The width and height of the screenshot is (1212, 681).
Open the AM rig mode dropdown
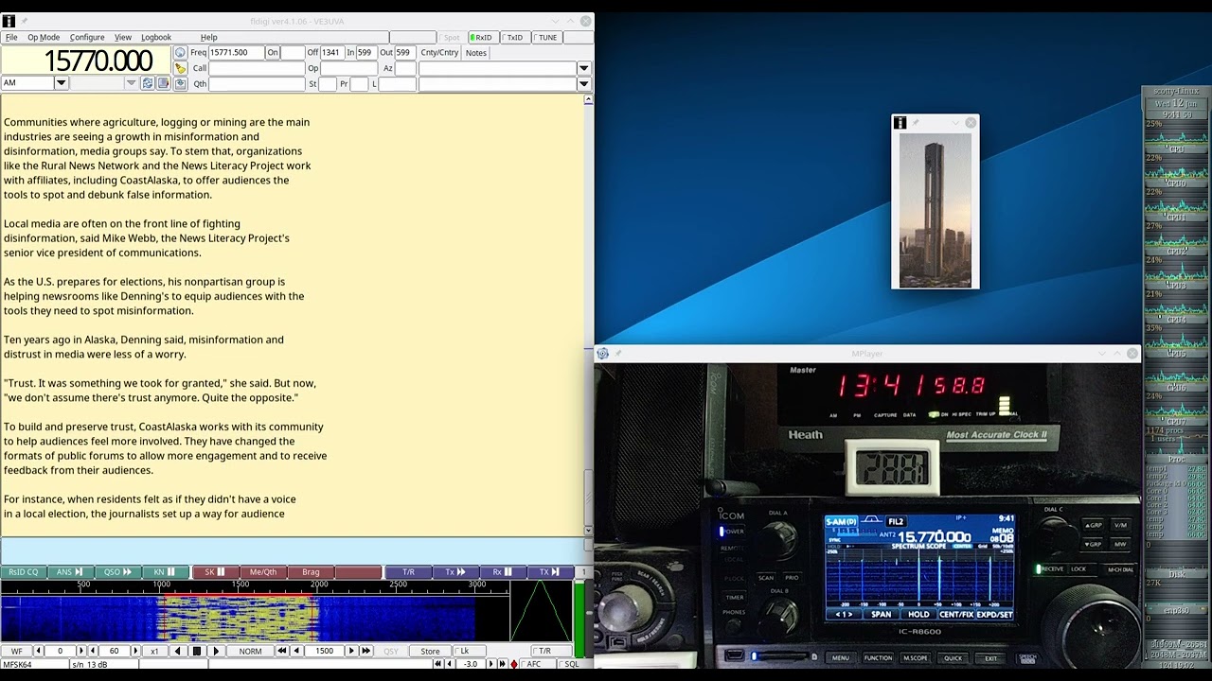[x=61, y=83]
